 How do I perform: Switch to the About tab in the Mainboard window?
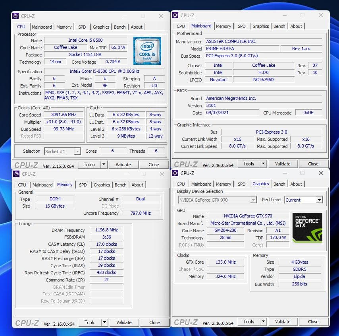[x=296, y=26]
